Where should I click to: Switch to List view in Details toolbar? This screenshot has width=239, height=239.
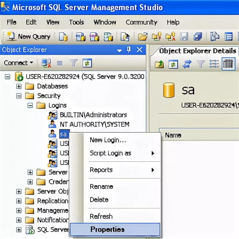pyautogui.click(x=214, y=64)
